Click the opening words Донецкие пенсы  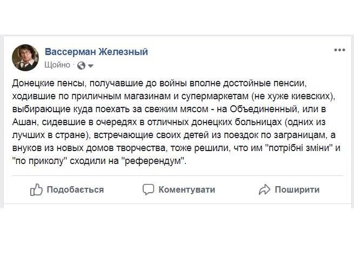pyautogui.click(x=49, y=84)
